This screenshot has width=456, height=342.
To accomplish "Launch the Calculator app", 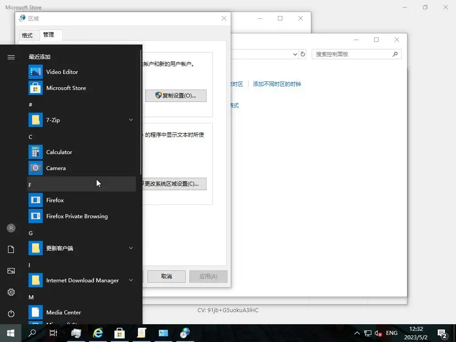I will [x=81, y=152].
